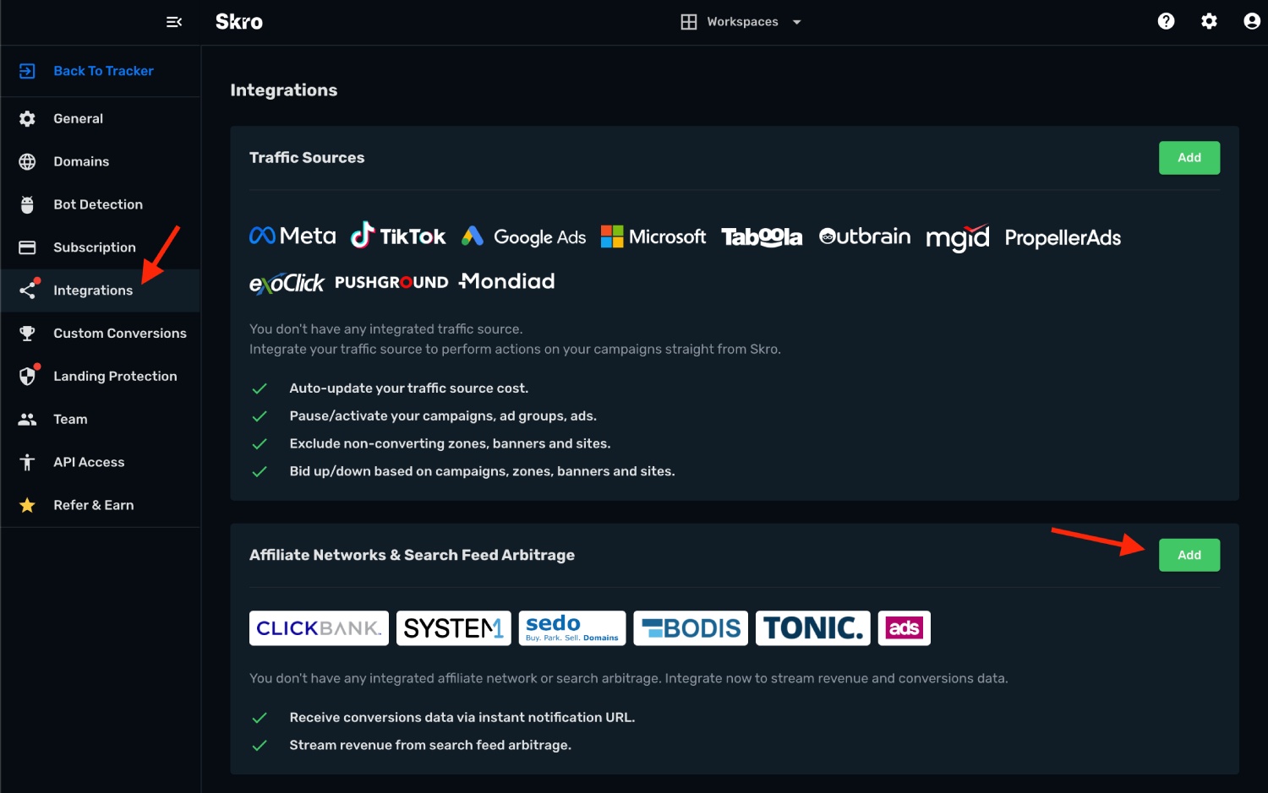Click the Taboola logo
The height and width of the screenshot is (793, 1268).
point(762,237)
